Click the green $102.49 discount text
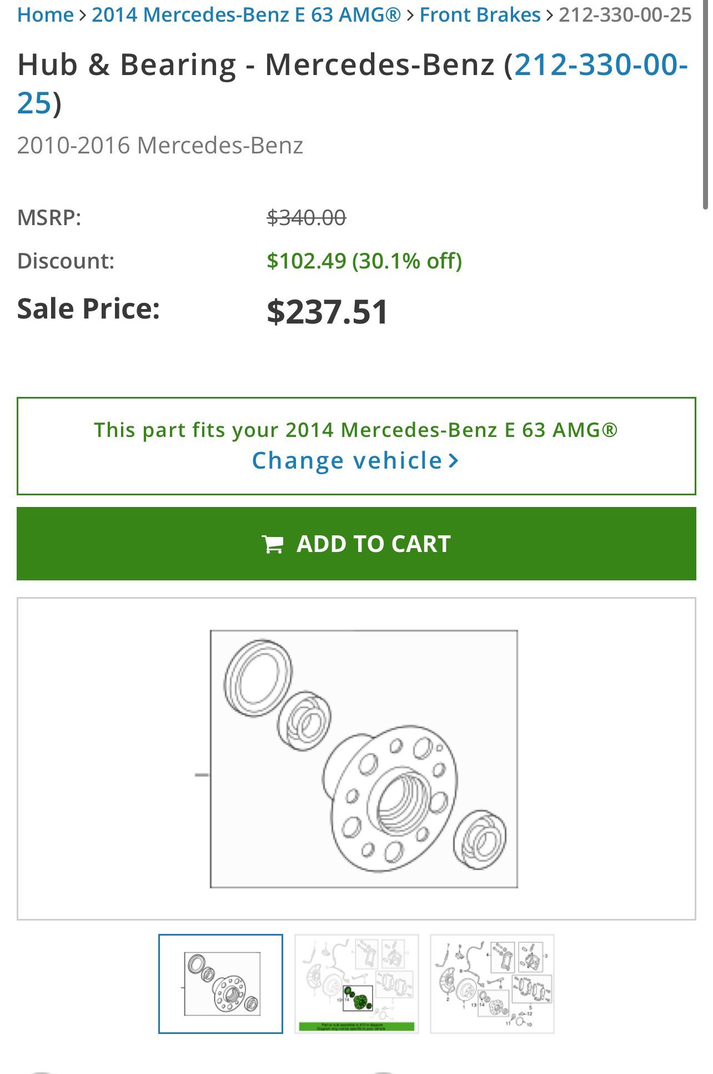 tap(364, 261)
